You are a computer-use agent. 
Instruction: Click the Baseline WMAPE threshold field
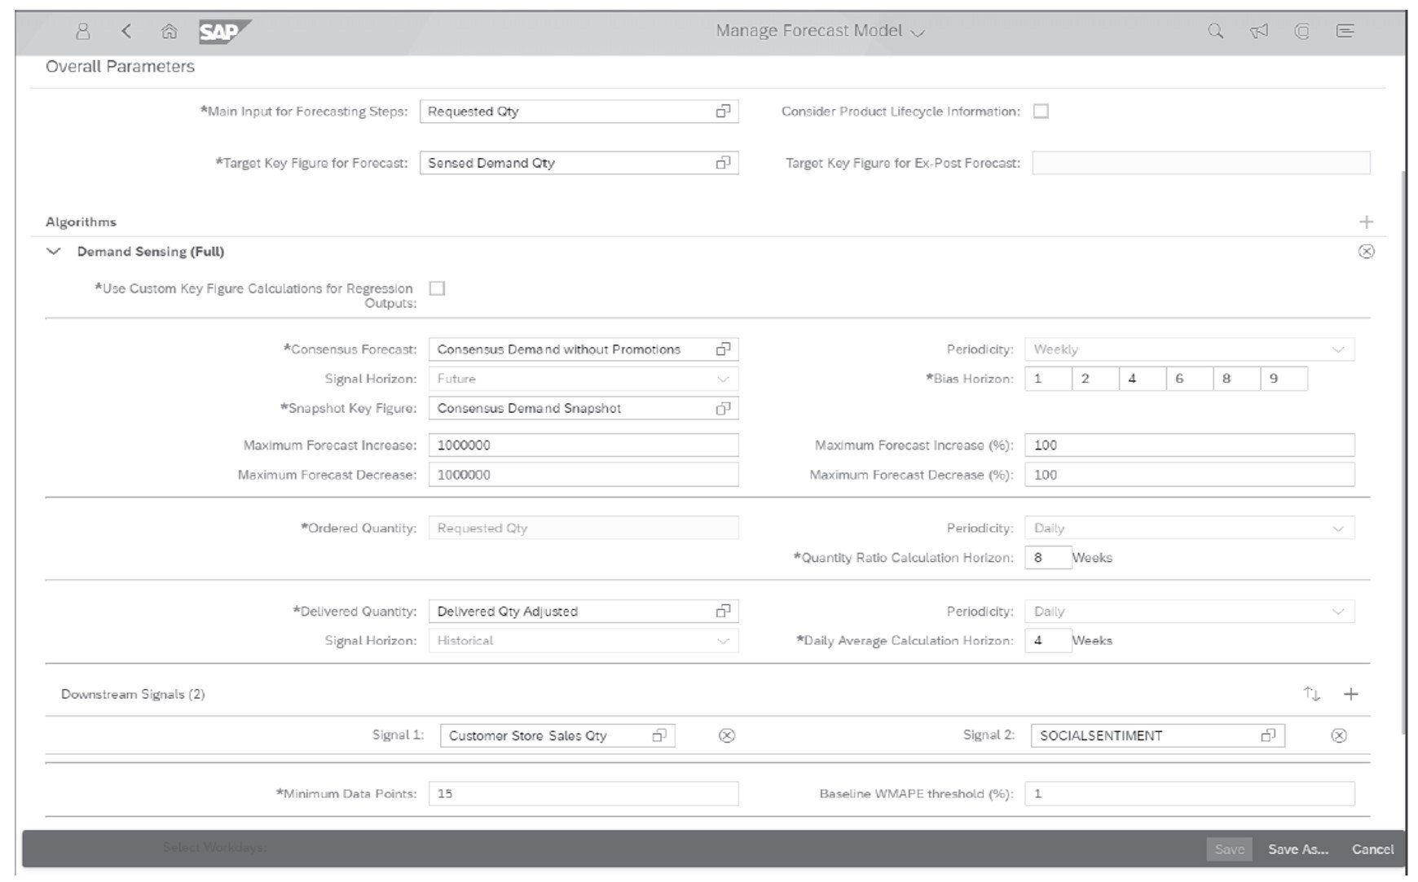(x=1190, y=793)
